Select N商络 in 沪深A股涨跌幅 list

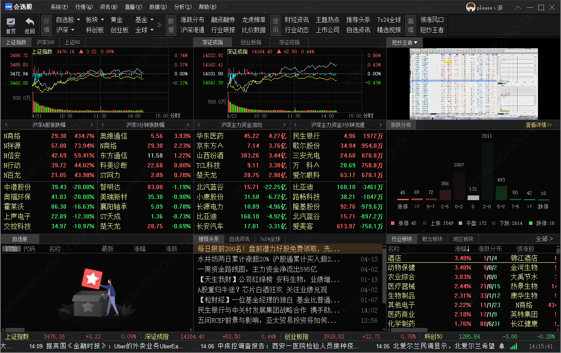(x=49, y=136)
